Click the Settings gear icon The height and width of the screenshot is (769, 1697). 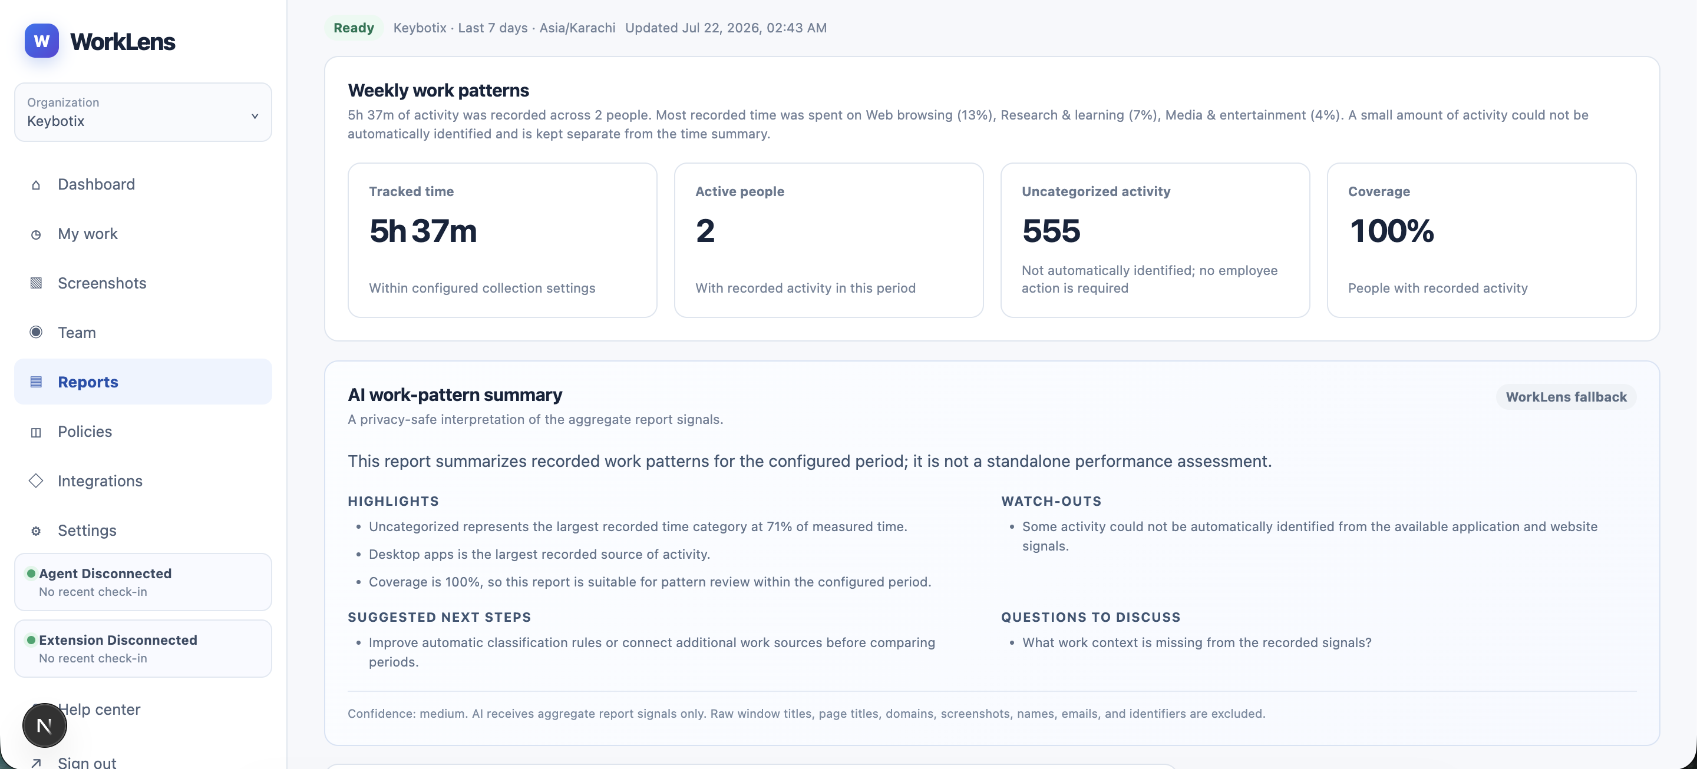[x=36, y=531]
